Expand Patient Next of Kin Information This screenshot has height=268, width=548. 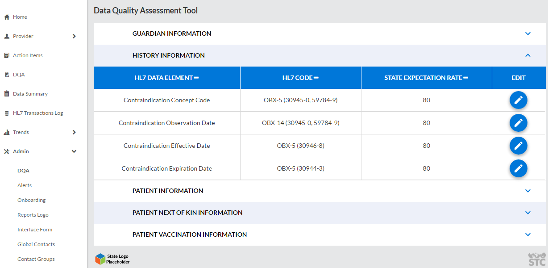[528, 213]
